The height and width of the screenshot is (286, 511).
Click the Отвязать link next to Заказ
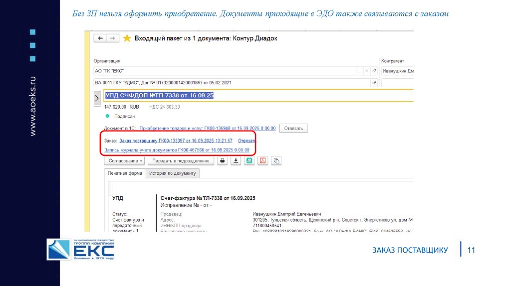click(247, 141)
